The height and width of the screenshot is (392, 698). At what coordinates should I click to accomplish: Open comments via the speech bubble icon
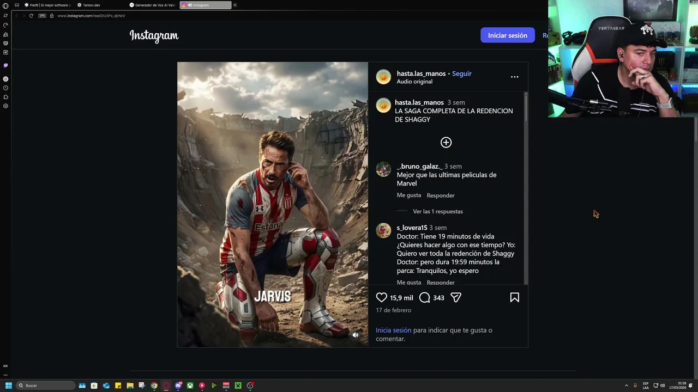425,297
